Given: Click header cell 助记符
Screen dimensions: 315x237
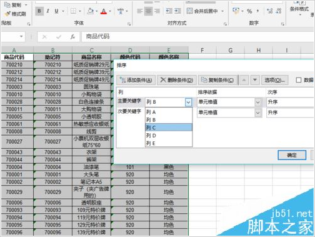Looking at the screenshot, I should (52, 57).
